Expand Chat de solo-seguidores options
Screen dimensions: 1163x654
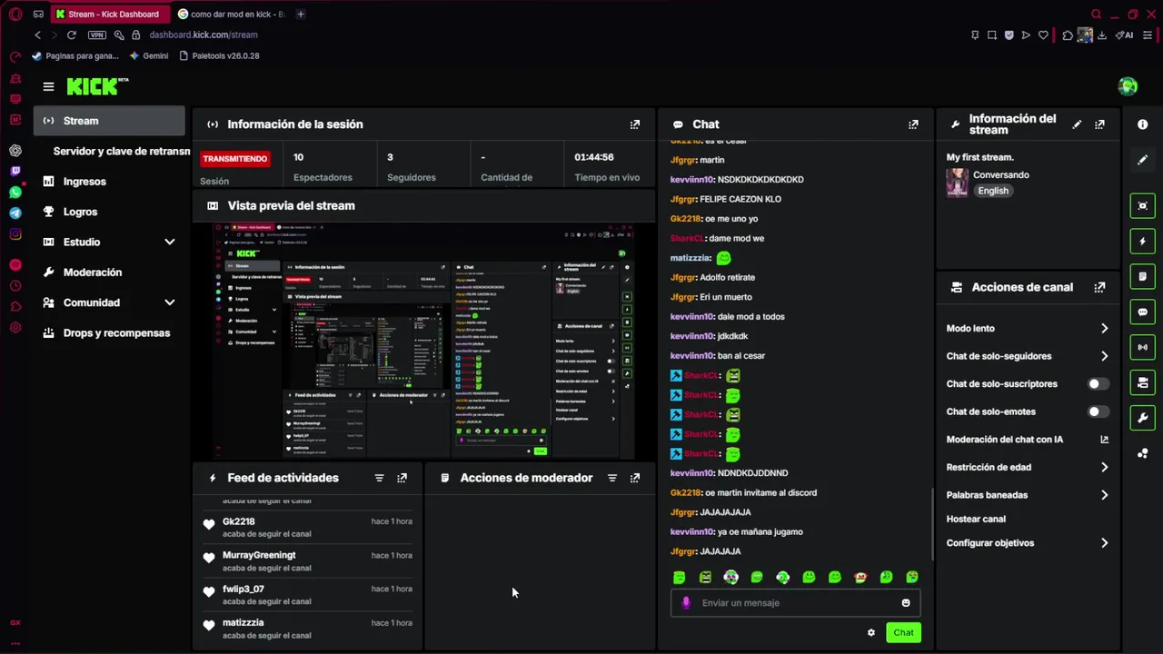tap(1104, 356)
